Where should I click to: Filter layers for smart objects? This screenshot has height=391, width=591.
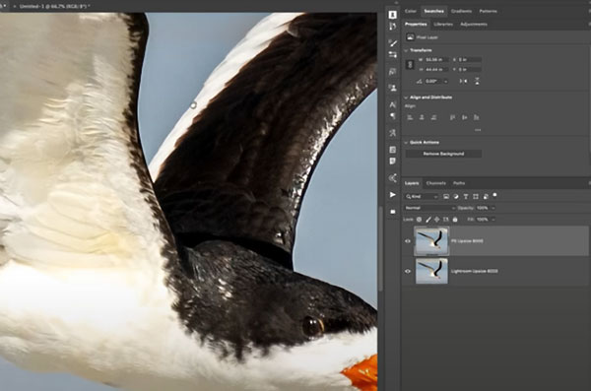[486, 196]
